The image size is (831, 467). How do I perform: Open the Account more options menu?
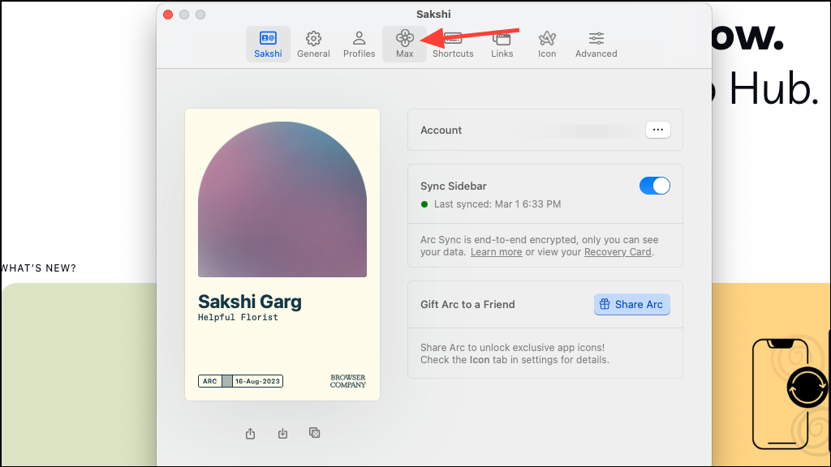(x=657, y=130)
